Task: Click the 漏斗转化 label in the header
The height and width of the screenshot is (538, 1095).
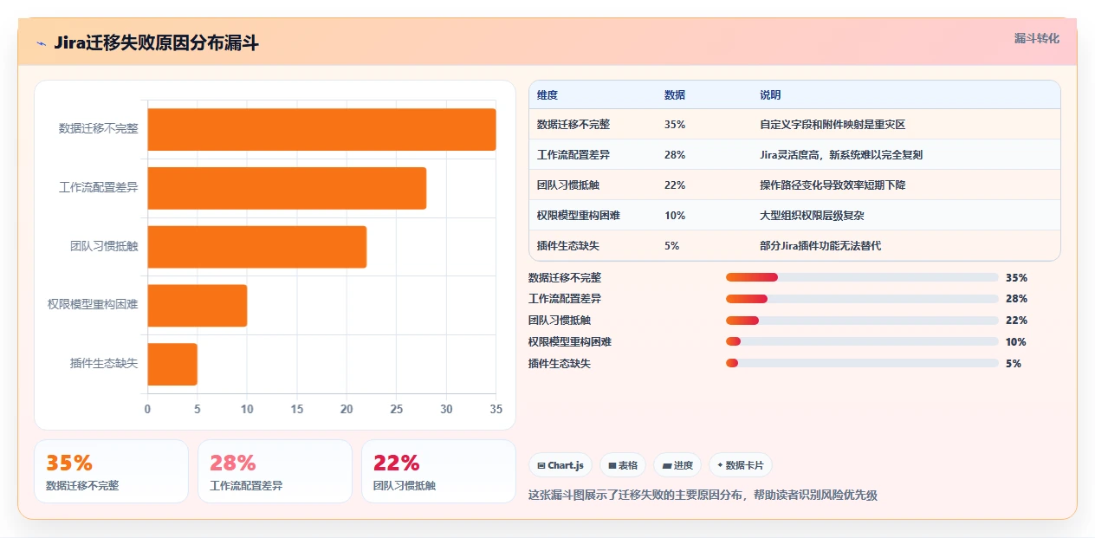Action: (1036, 38)
